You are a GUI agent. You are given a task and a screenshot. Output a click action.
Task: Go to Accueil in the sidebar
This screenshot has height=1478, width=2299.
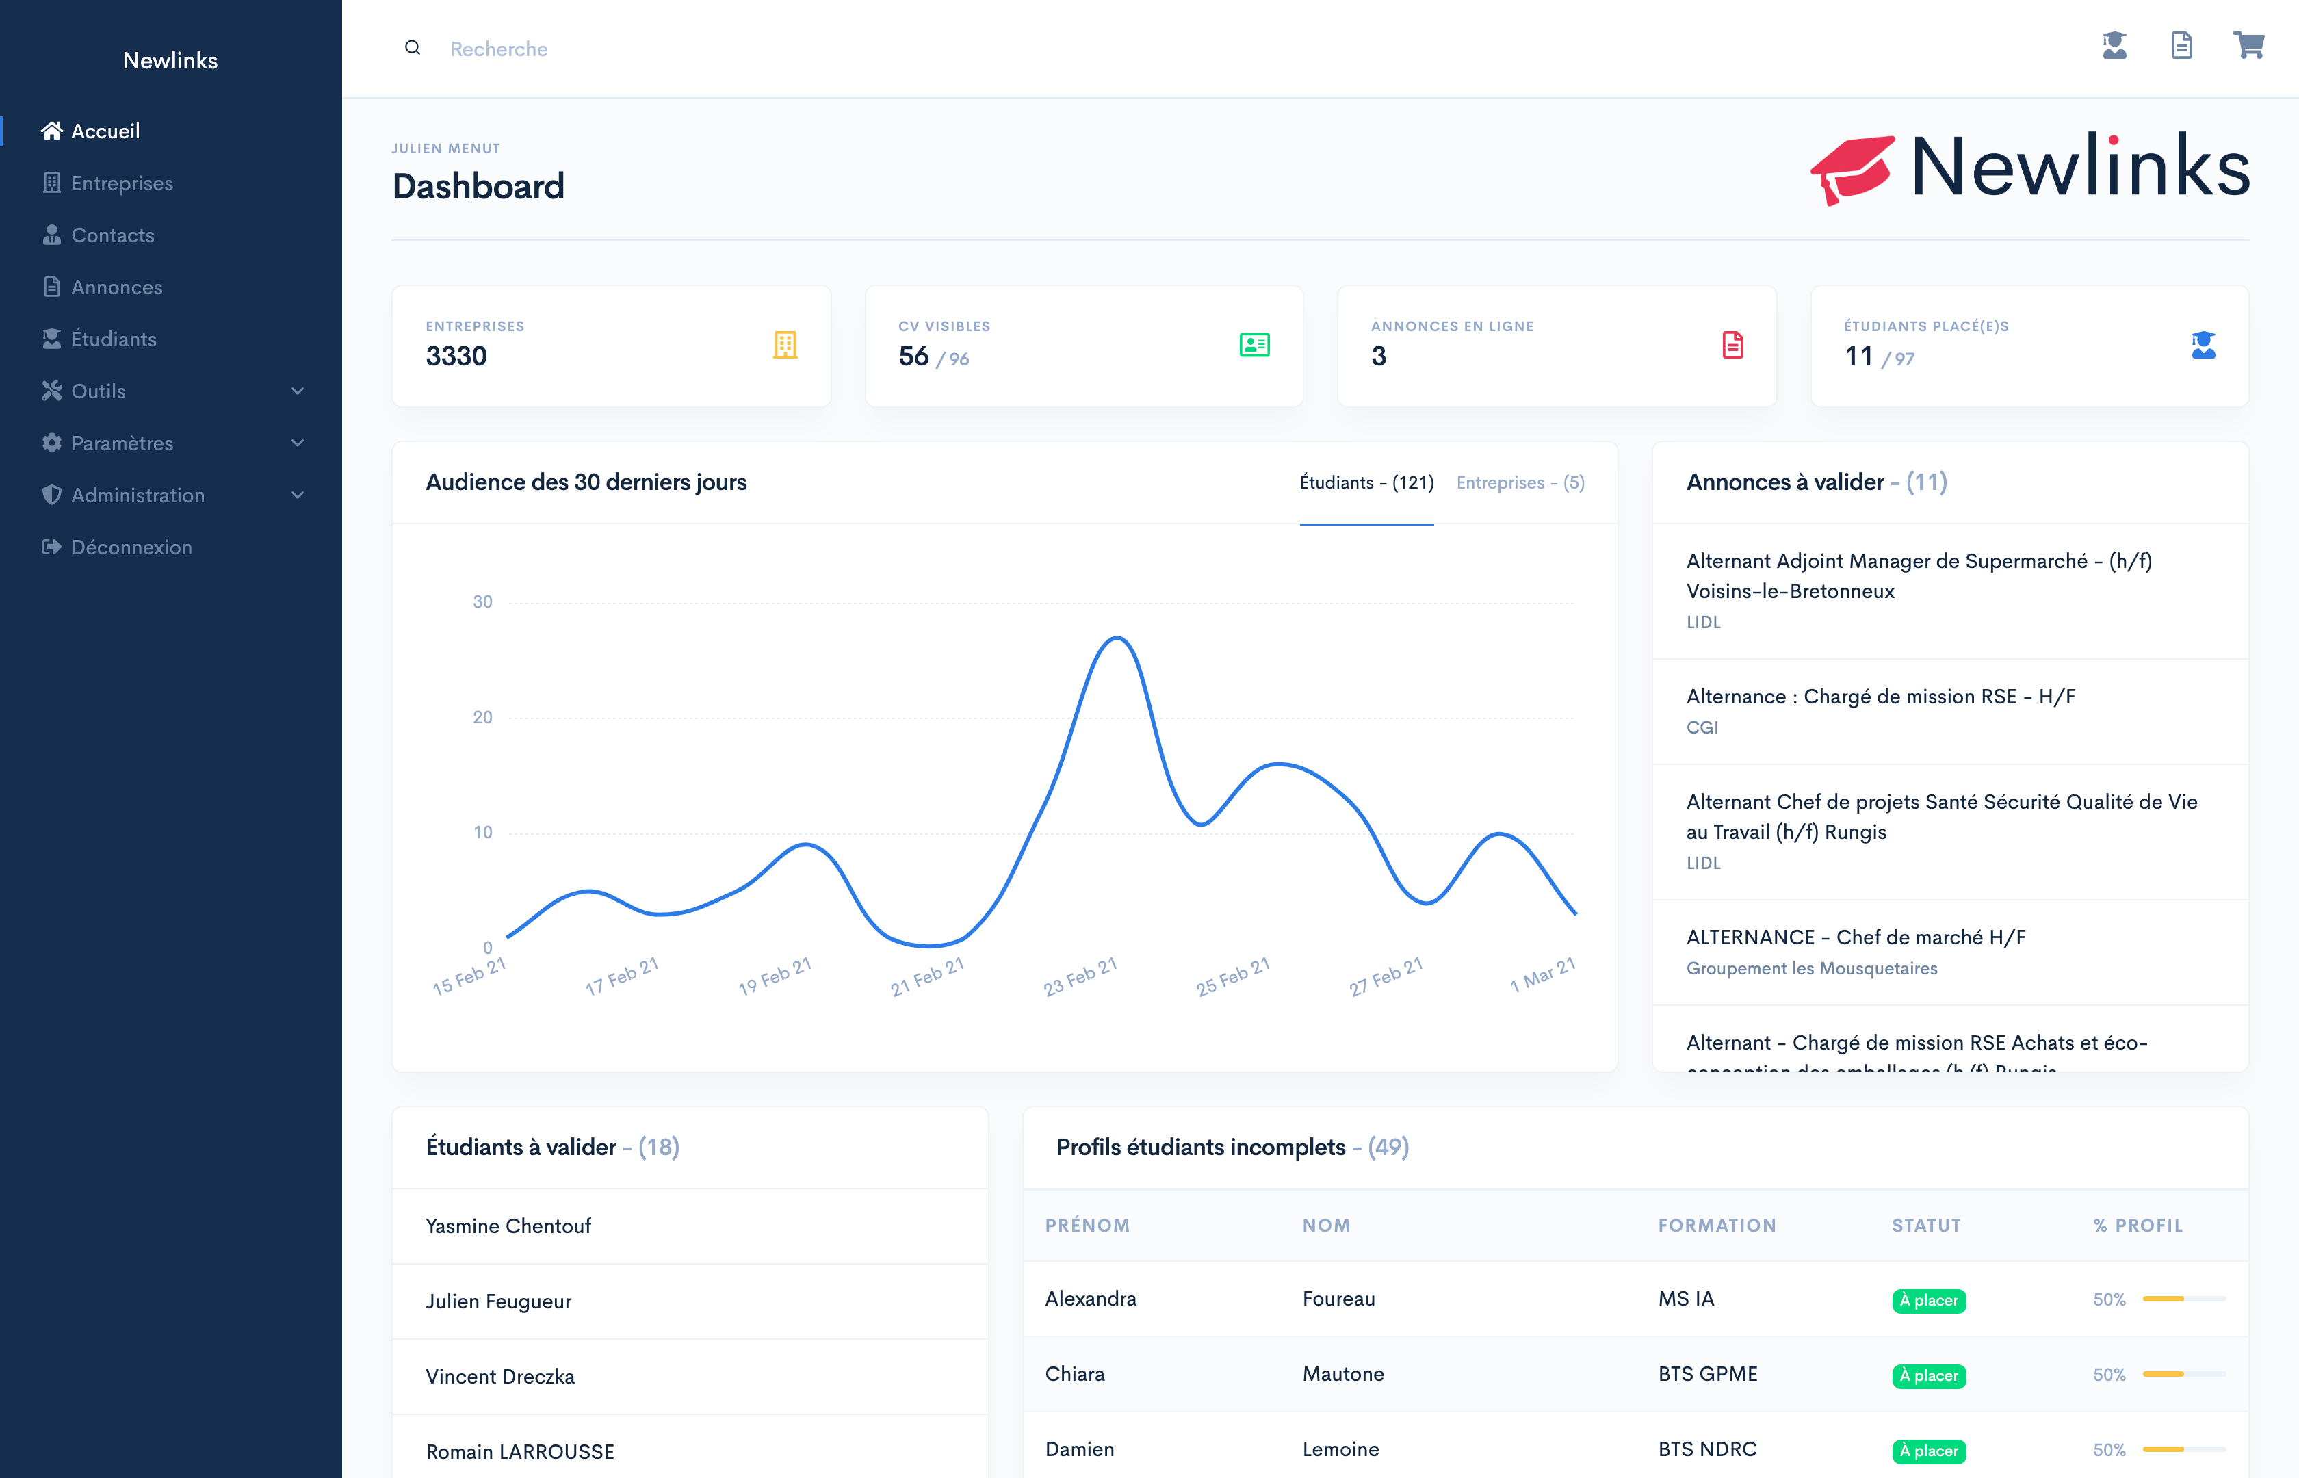pyautogui.click(x=105, y=131)
